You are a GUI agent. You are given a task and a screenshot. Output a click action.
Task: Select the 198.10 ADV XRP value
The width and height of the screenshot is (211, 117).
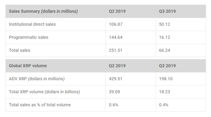166,79
